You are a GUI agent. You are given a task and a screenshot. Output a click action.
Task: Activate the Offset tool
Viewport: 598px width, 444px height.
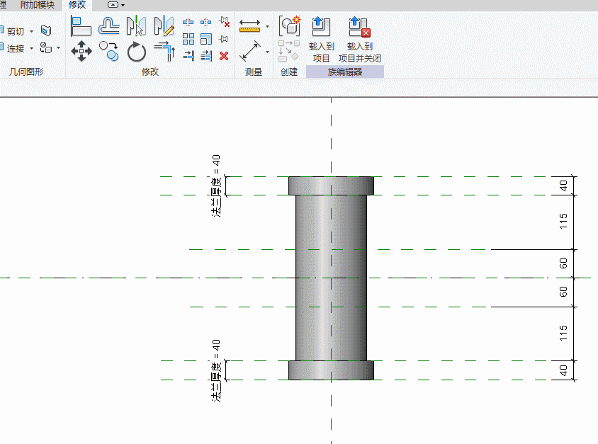pyautogui.click(x=108, y=27)
